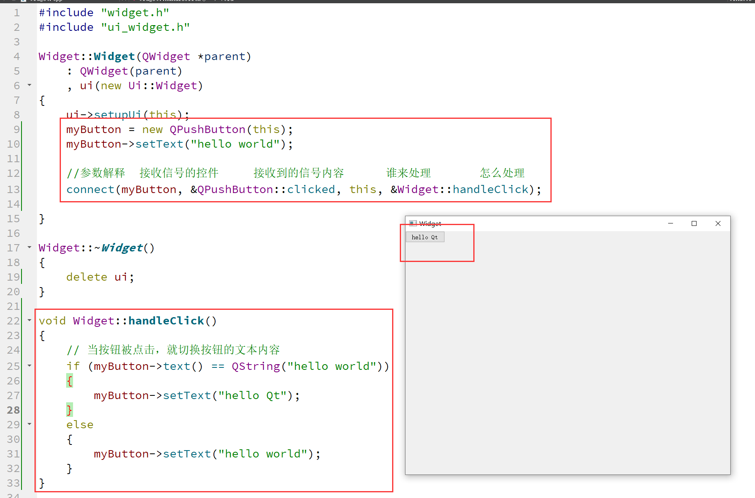Collapse handleClick function fold at line 22
The width and height of the screenshot is (755, 498).
pyautogui.click(x=29, y=320)
